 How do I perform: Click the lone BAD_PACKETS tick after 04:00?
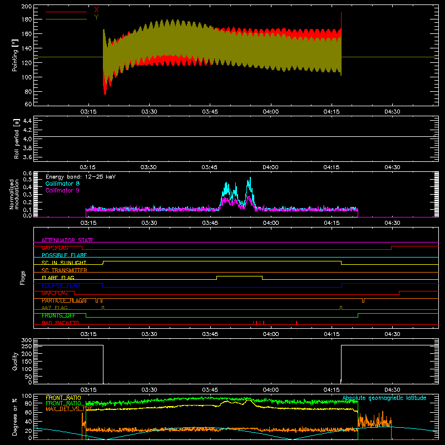[x=296, y=323]
